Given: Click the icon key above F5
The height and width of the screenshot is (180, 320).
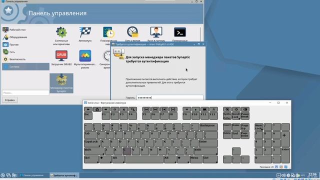Looking at the screenshot, I should (146, 109).
